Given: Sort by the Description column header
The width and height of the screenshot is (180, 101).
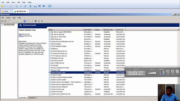Looking at the screenshot, I should (89, 29).
